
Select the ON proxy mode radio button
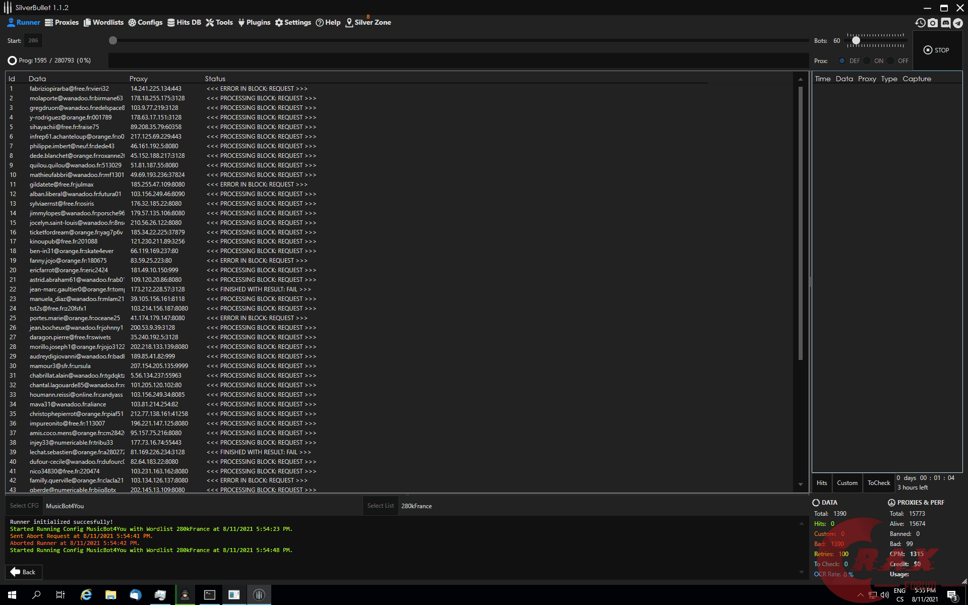pos(867,60)
